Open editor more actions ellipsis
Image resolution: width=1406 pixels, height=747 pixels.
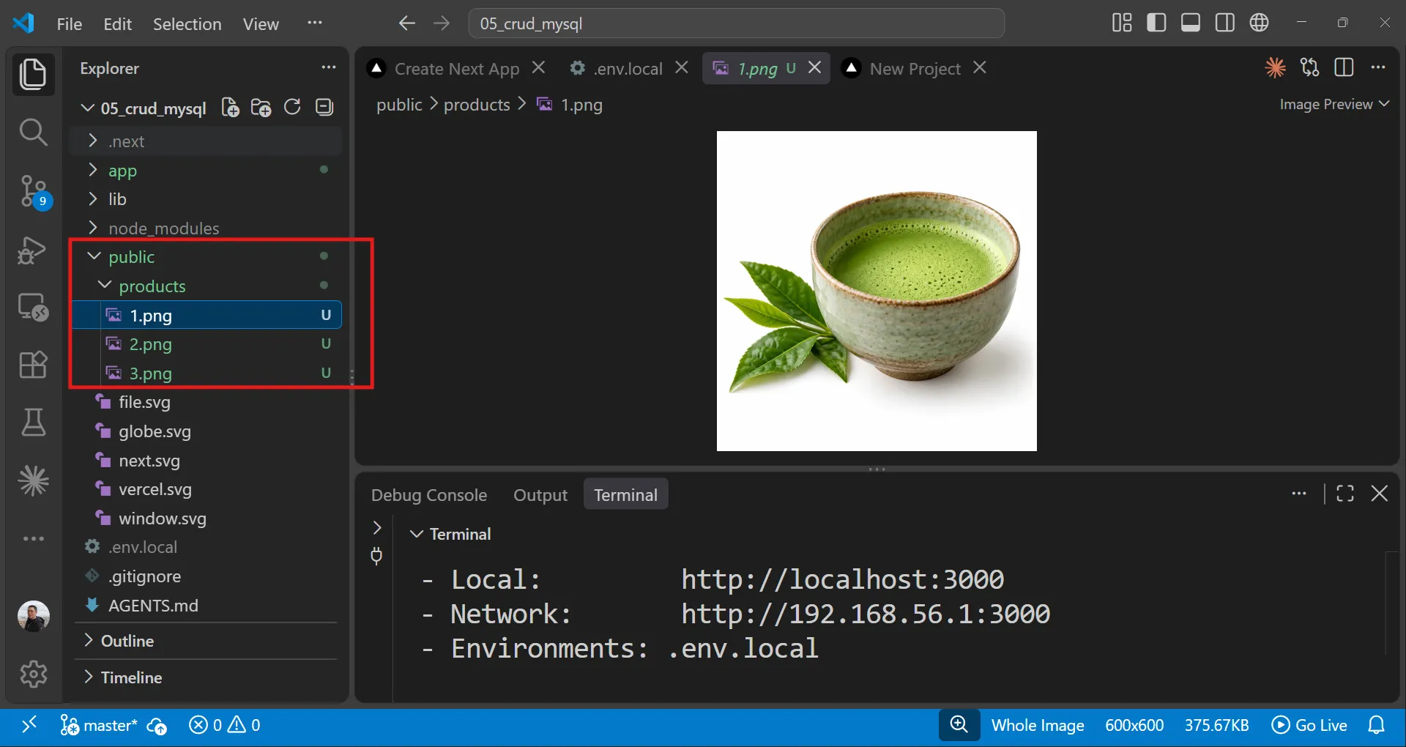tap(1378, 67)
